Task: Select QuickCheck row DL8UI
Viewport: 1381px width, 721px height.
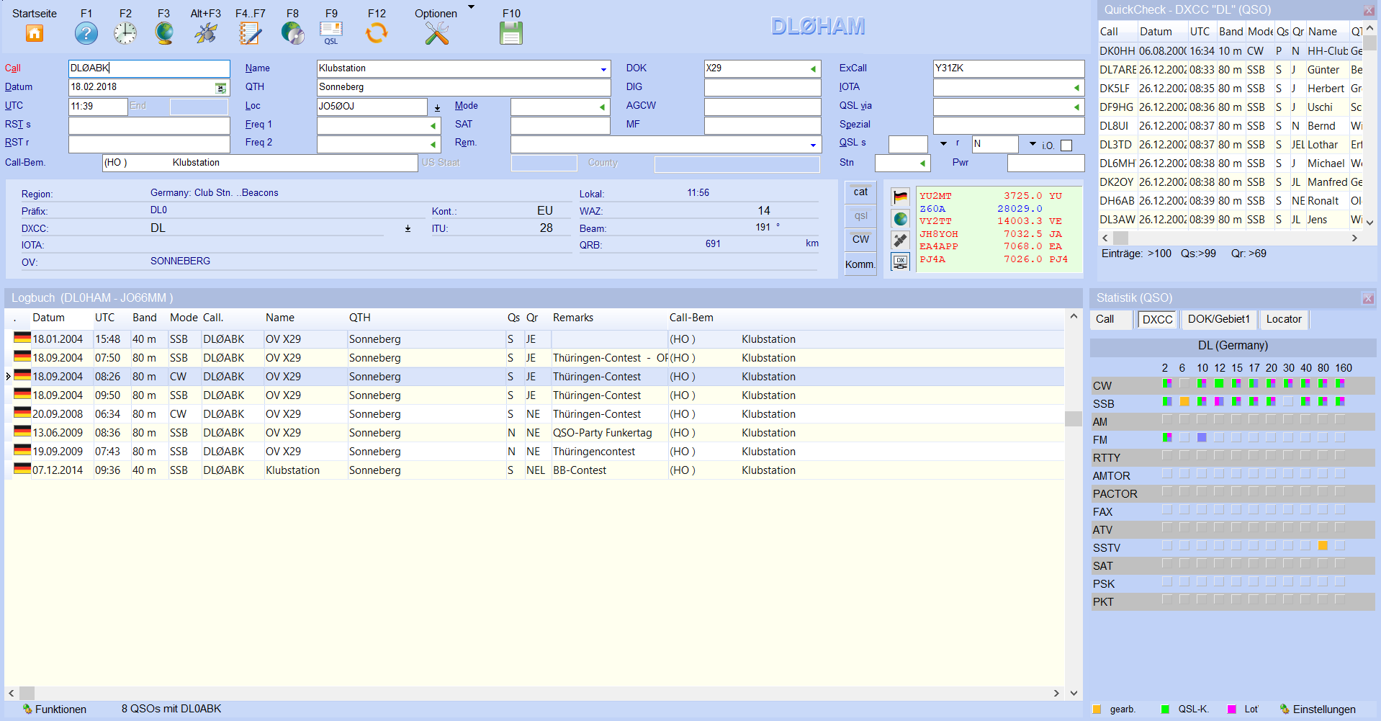Action: 1231,126
